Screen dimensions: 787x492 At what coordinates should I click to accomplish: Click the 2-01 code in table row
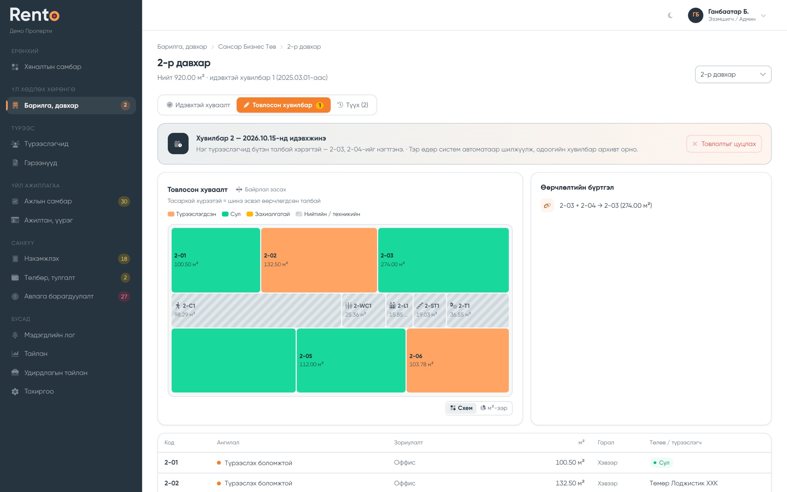pos(171,462)
